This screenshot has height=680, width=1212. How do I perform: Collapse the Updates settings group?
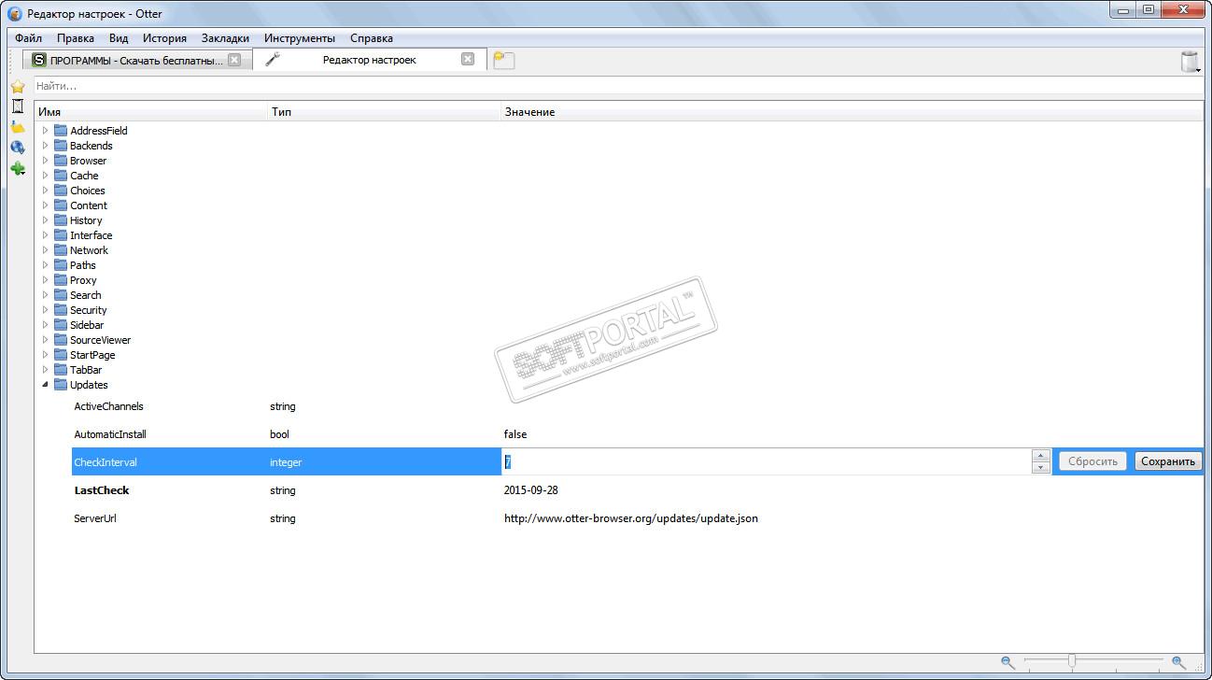[x=45, y=385]
